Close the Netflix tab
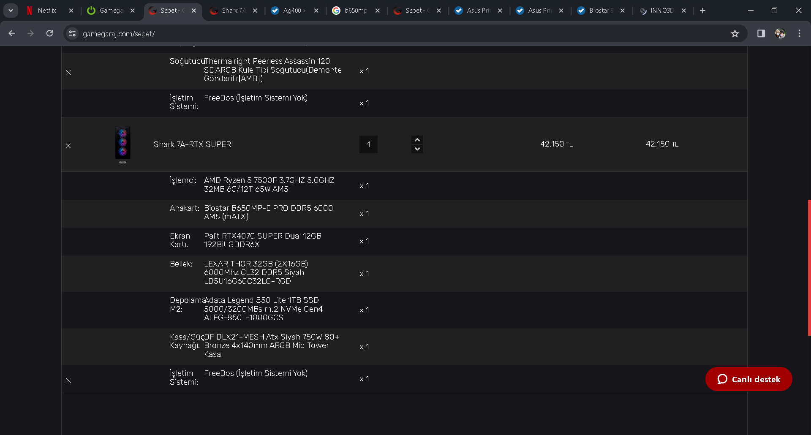This screenshot has width=811, height=435. pos(71,11)
